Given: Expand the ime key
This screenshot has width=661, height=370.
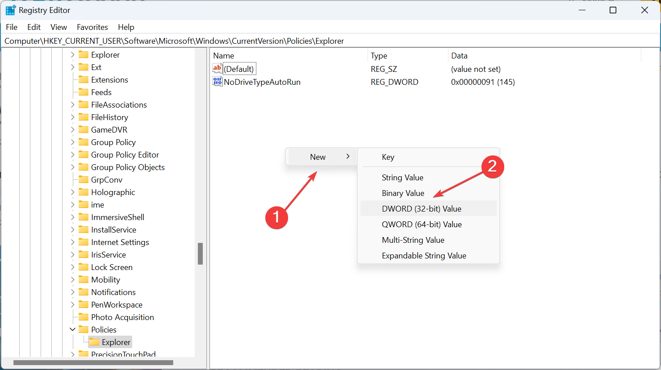Looking at the screenshot, I should 72,204.
